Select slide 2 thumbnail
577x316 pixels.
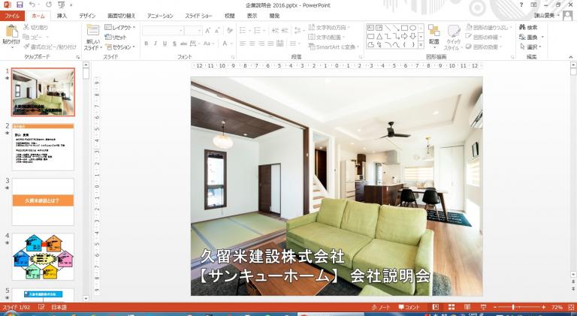click(43, 146)
